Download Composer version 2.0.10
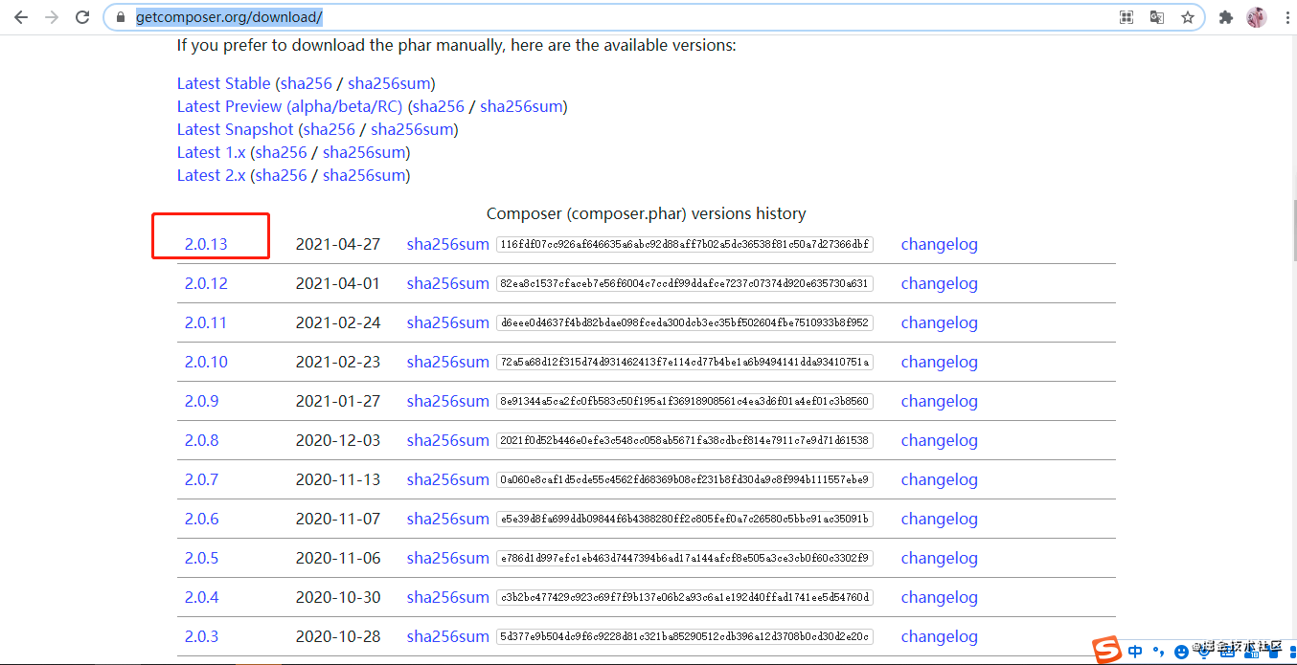The width and height of the screenshot is (1297, 665). (206, 362)
